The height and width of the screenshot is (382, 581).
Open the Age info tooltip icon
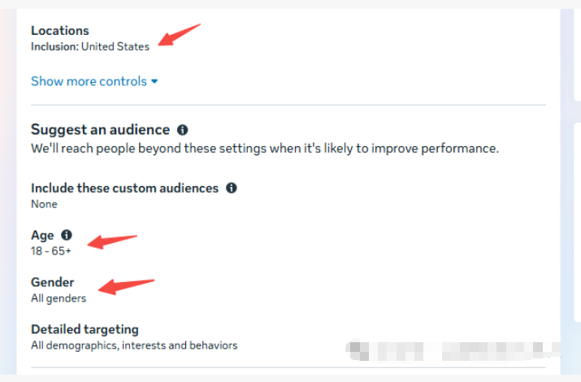point(67,235)
